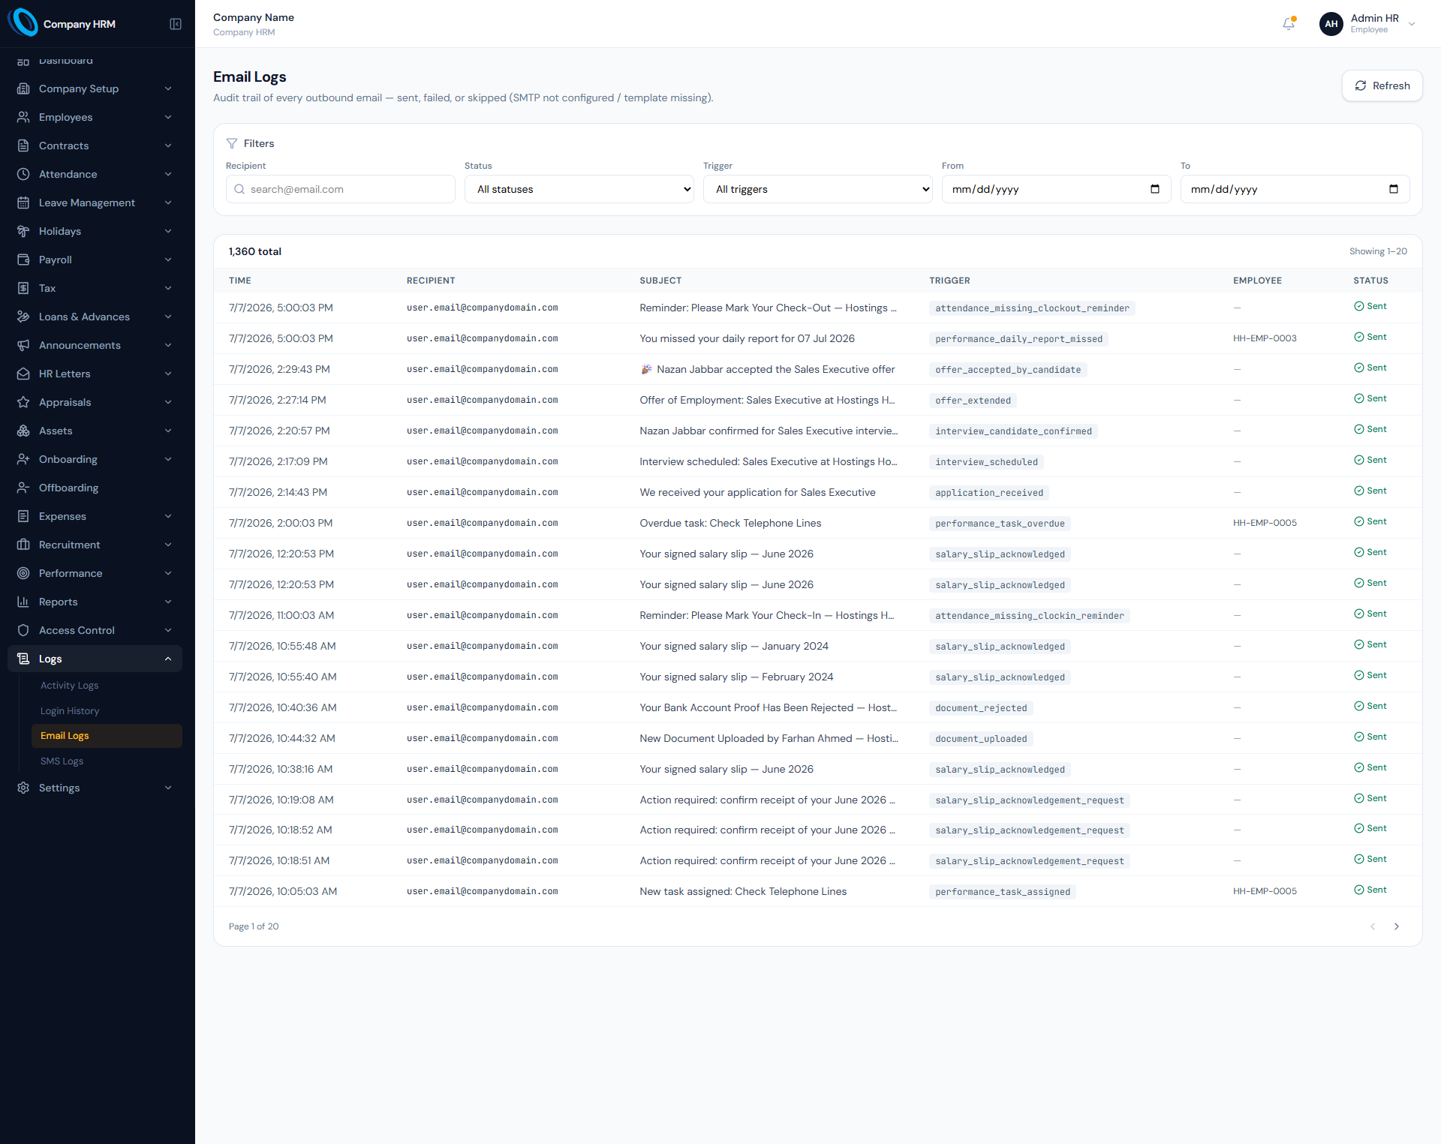Open the All statuses dropdown
This screenshot has width=1441, height=1144.
[579, 189]
